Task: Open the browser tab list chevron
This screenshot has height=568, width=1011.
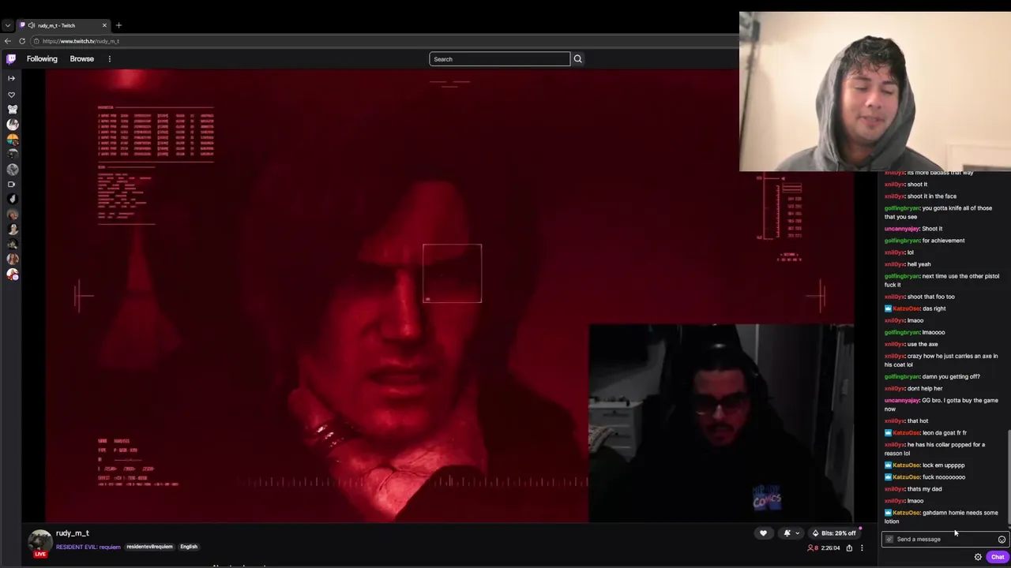Action: [8, 25]
